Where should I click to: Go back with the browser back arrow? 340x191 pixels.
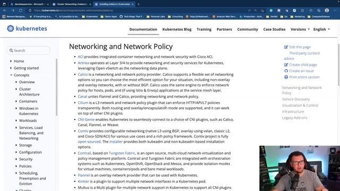pyautogui.click(x=5, y=11)
